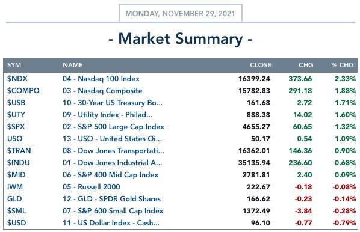Open the $NDX symbol link

17,79
